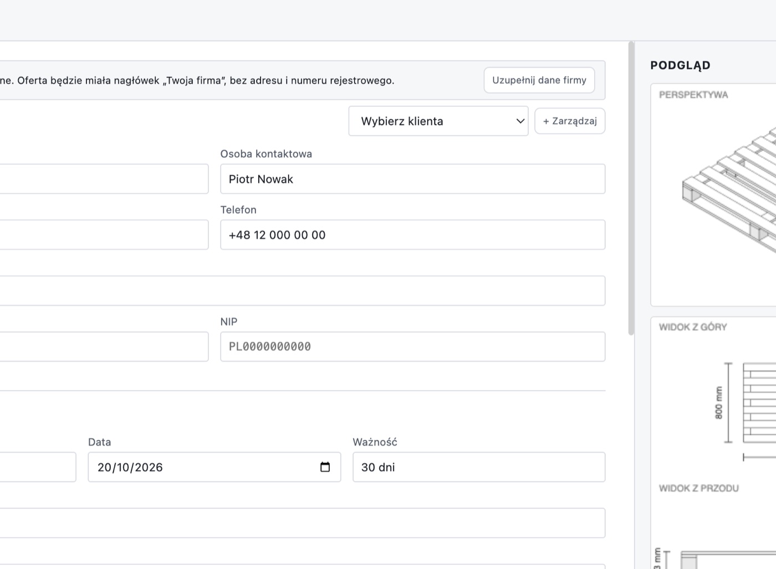Click the Twoja firma header notice text

click(197, 80)
